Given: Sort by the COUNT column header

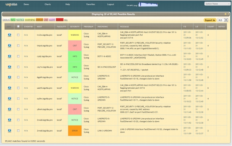Looking at the screenshot, I should click(x=211, y=27).
